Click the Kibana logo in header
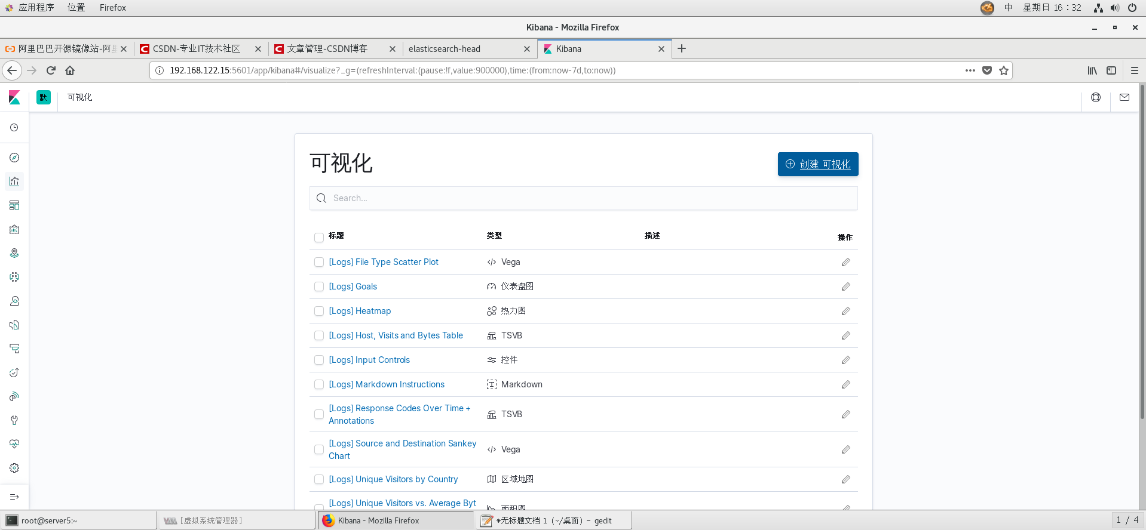Screen dimensions: 1146x530 click(14, 97)
